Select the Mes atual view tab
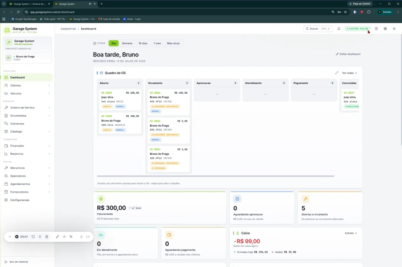This screenshot has height=267, width=402. point(173,43)
